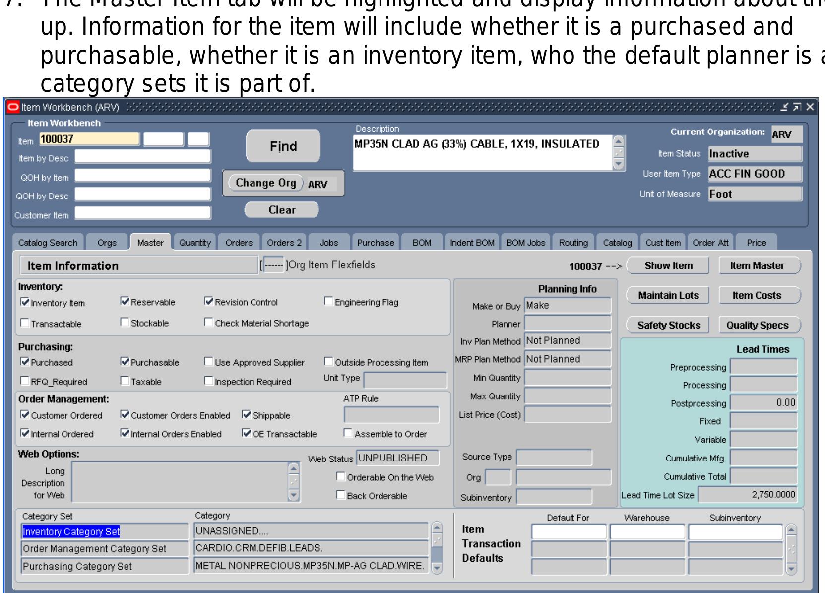Click the Oracle window icon in title bar
Screen dimensions: 825x593
click(13, 107)
